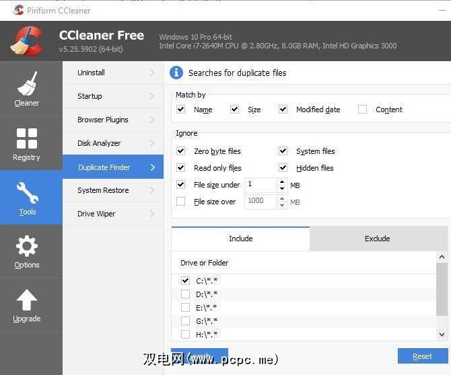
Task: Toggle Read only files checkbox
Action: [180, 167]
